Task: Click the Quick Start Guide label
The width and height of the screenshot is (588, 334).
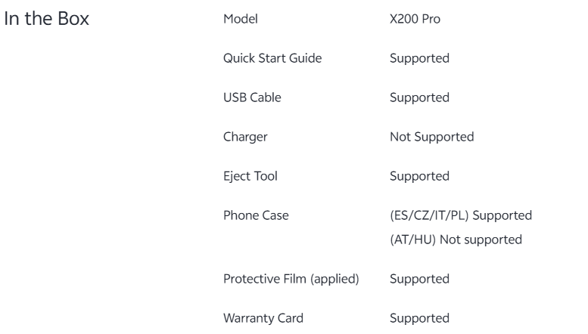Action: coord(272,58)
